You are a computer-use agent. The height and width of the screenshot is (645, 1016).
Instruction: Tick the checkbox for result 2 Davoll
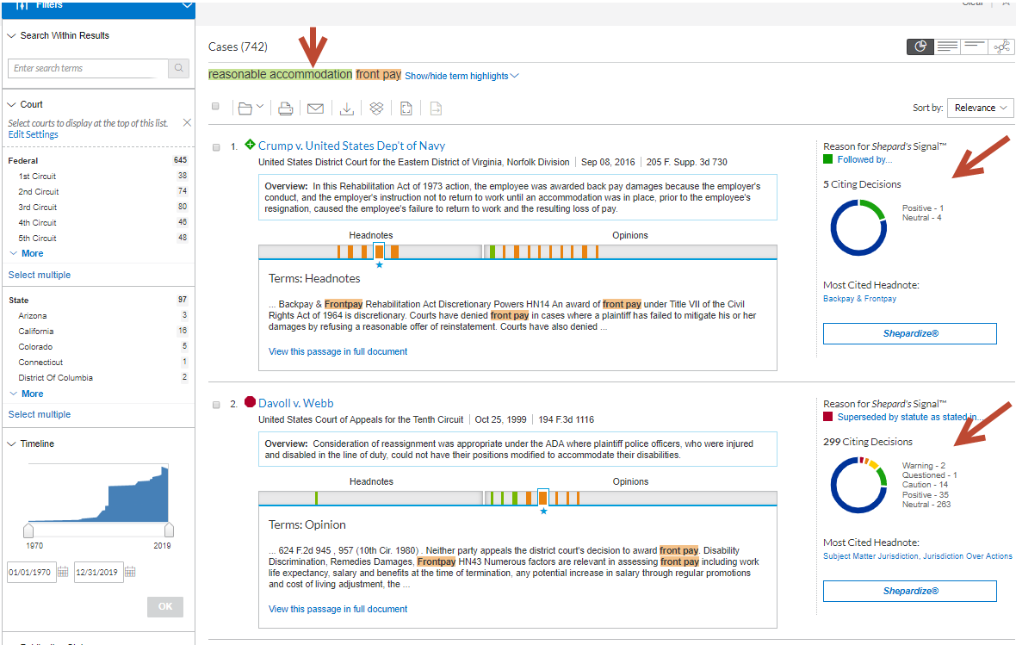[216, 405]
